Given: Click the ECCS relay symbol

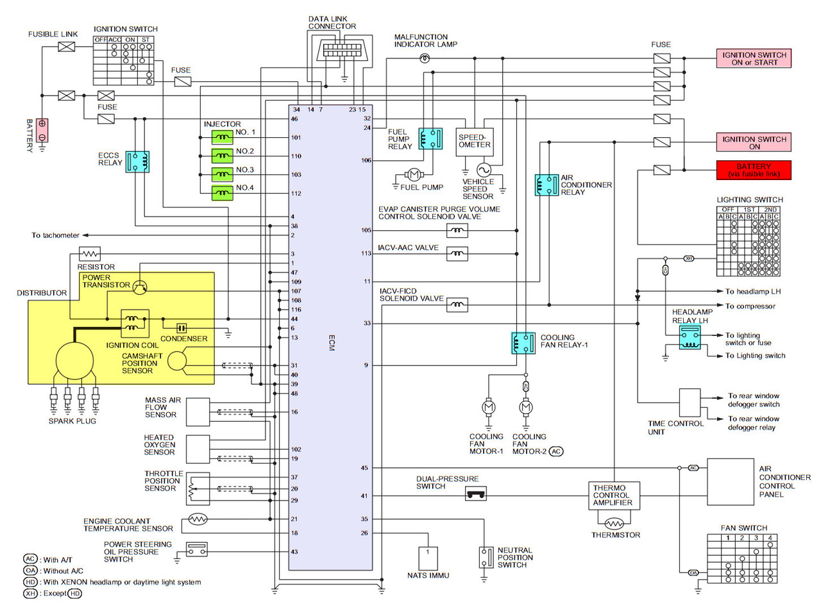Looking at the screenshot, I should [138, 162].
